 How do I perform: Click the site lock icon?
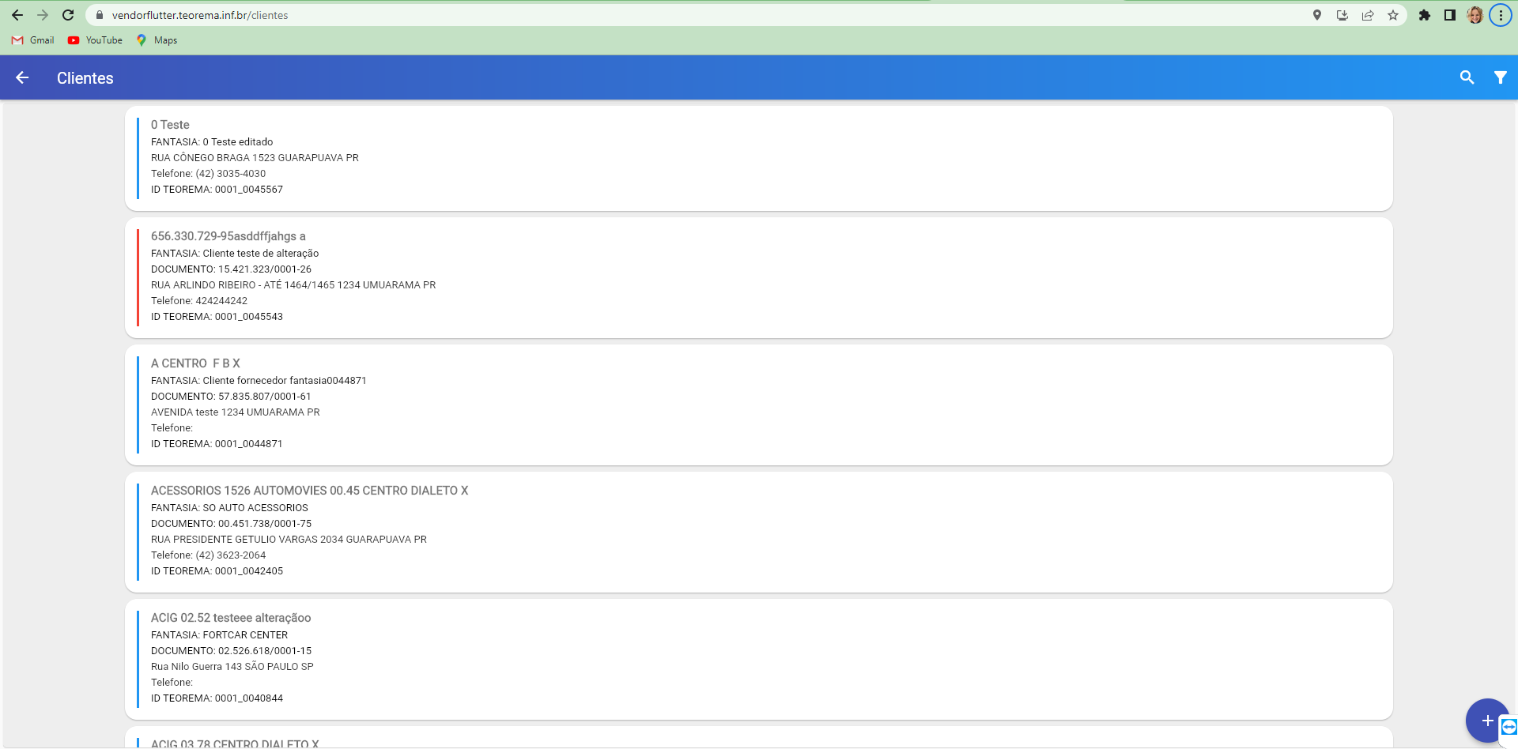click(x=100, y=15)
